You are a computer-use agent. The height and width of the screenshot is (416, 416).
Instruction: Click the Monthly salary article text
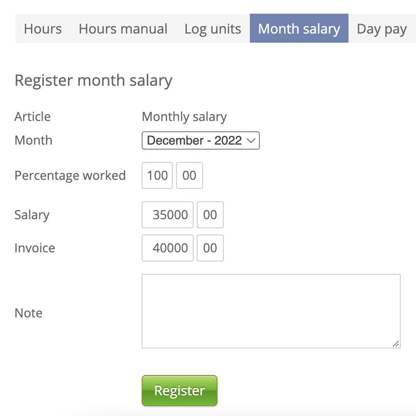coord(184,117)
